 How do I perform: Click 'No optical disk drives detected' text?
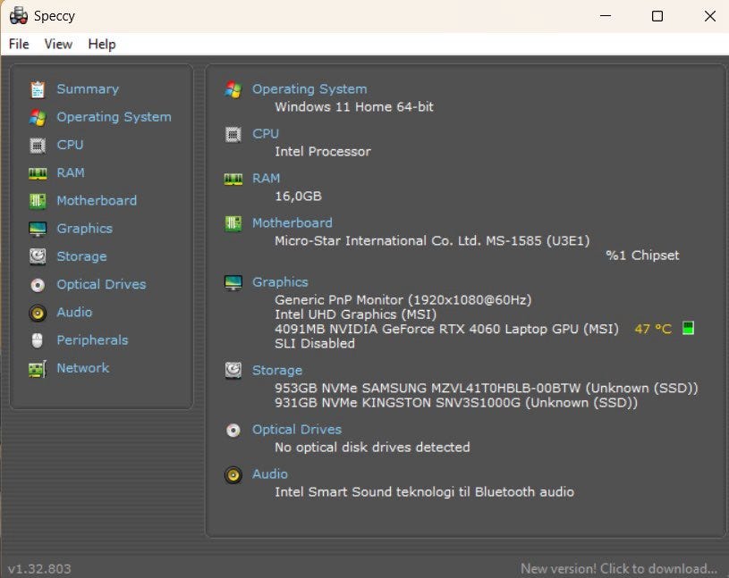(x=372, y=447)
